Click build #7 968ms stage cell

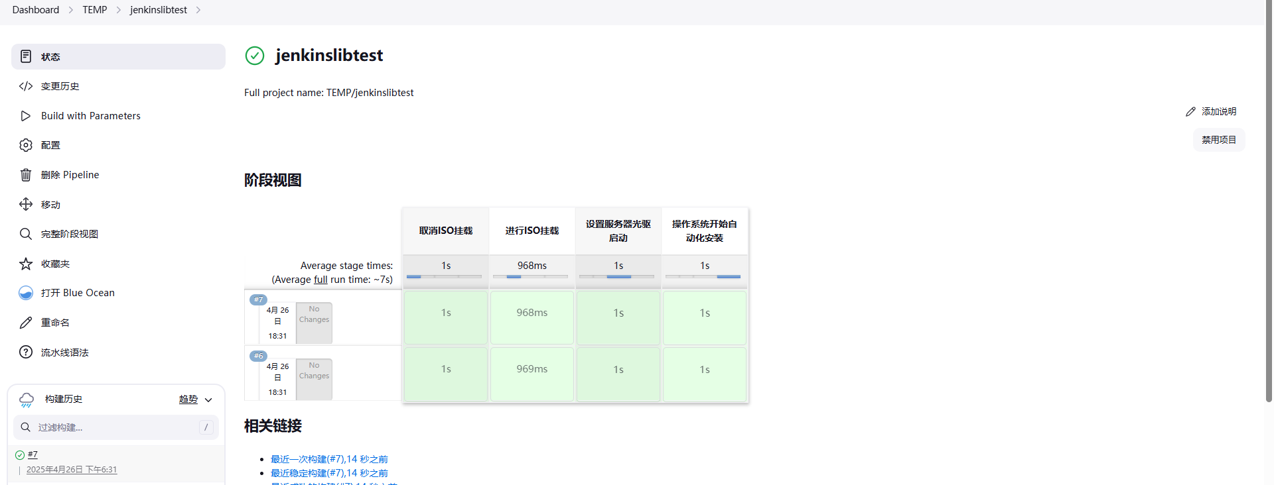point(532,317)
